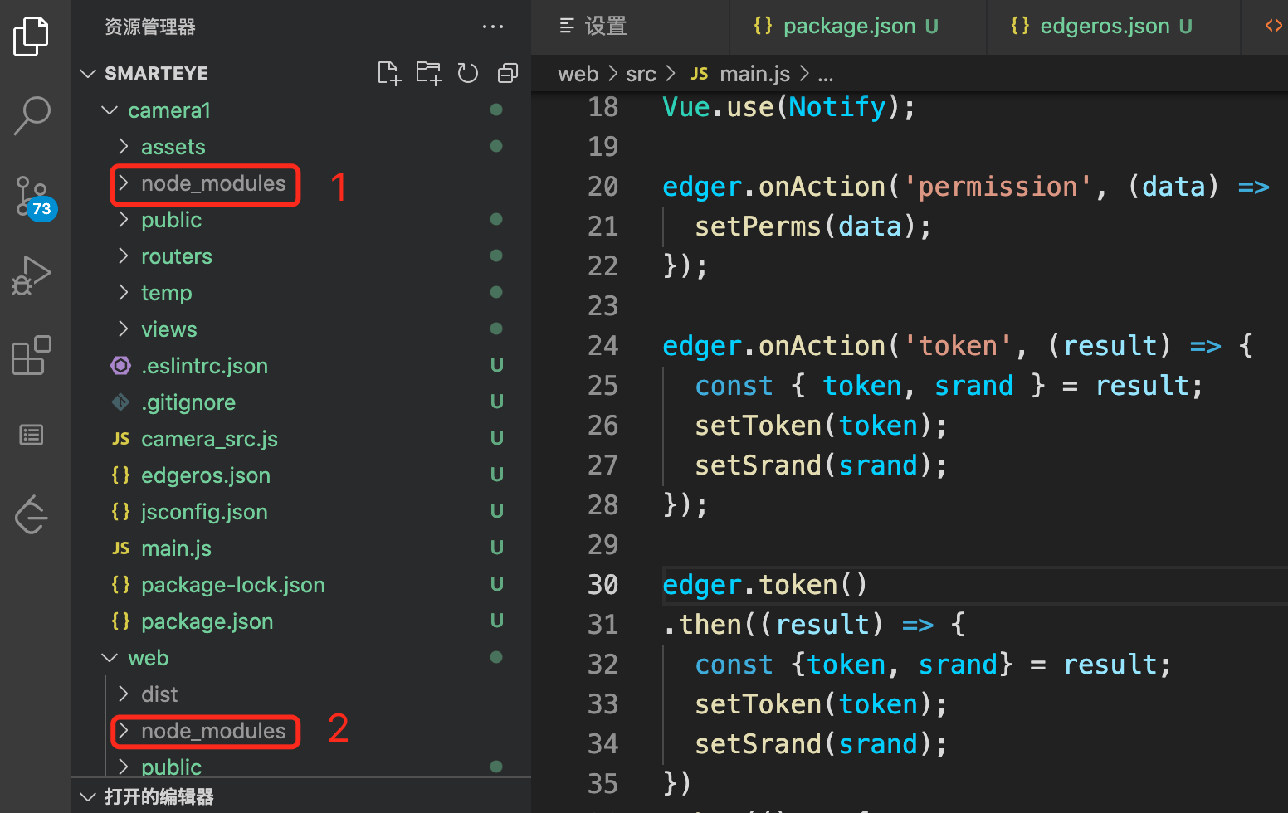This screenshot has width=1288, height=813.
Task: Collapse the 打开的编辑器 section
Action: coord(88,796)
